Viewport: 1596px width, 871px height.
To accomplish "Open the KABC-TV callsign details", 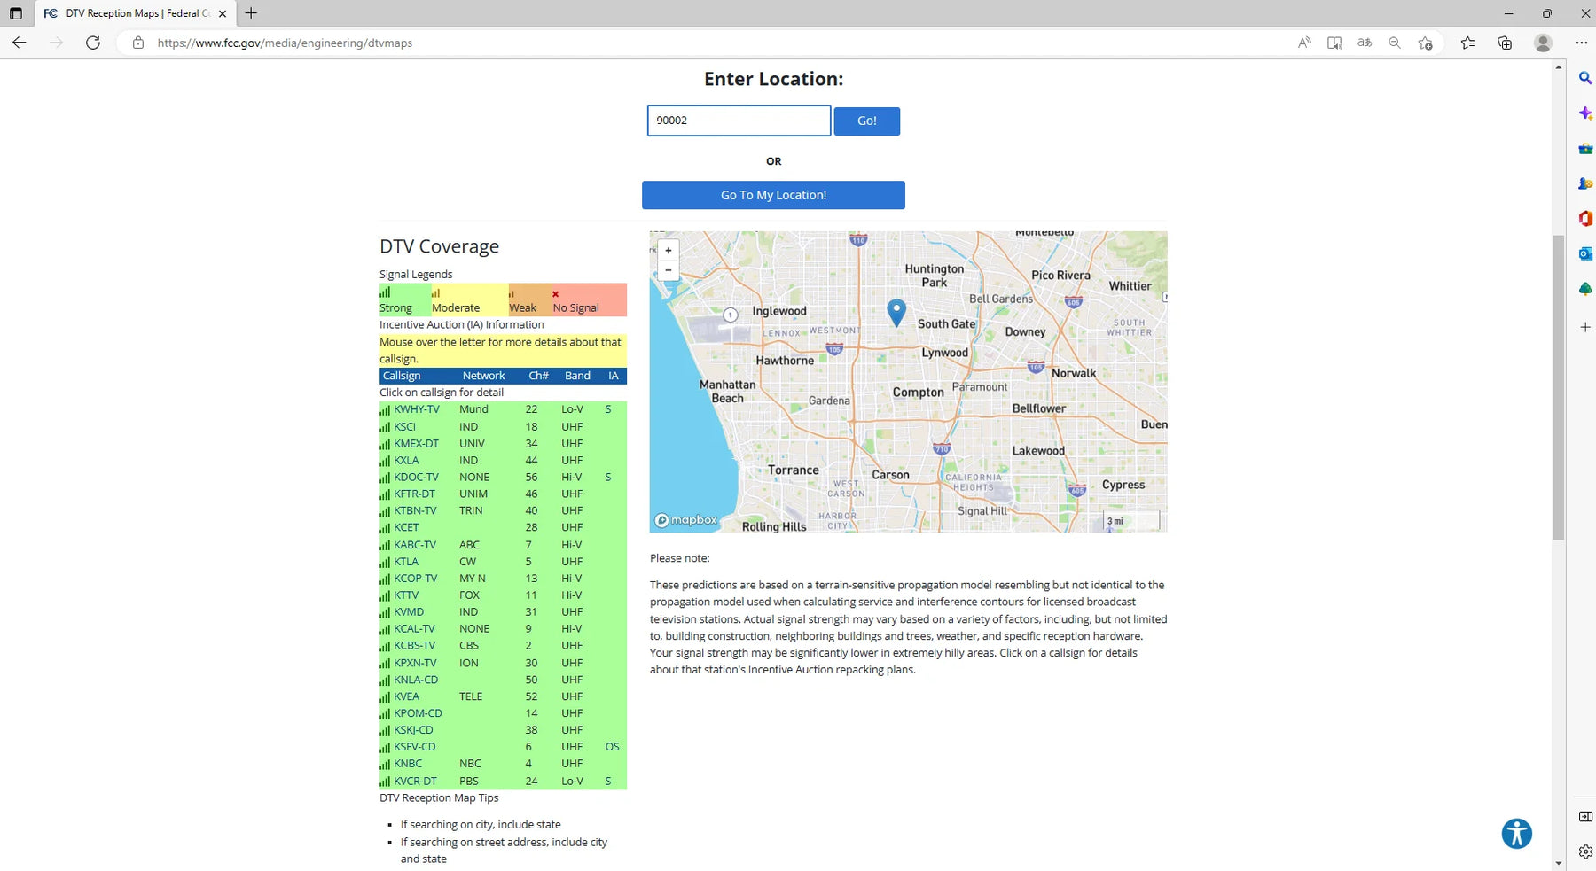I will pos(415,545).
